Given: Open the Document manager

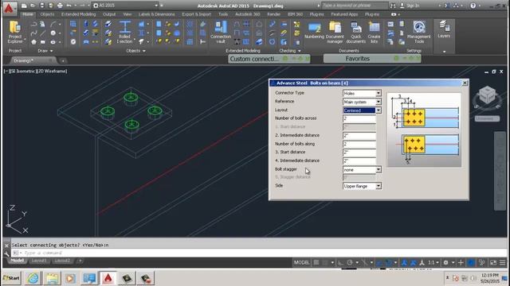Looking at the screenshot, I should coord(335,33).
